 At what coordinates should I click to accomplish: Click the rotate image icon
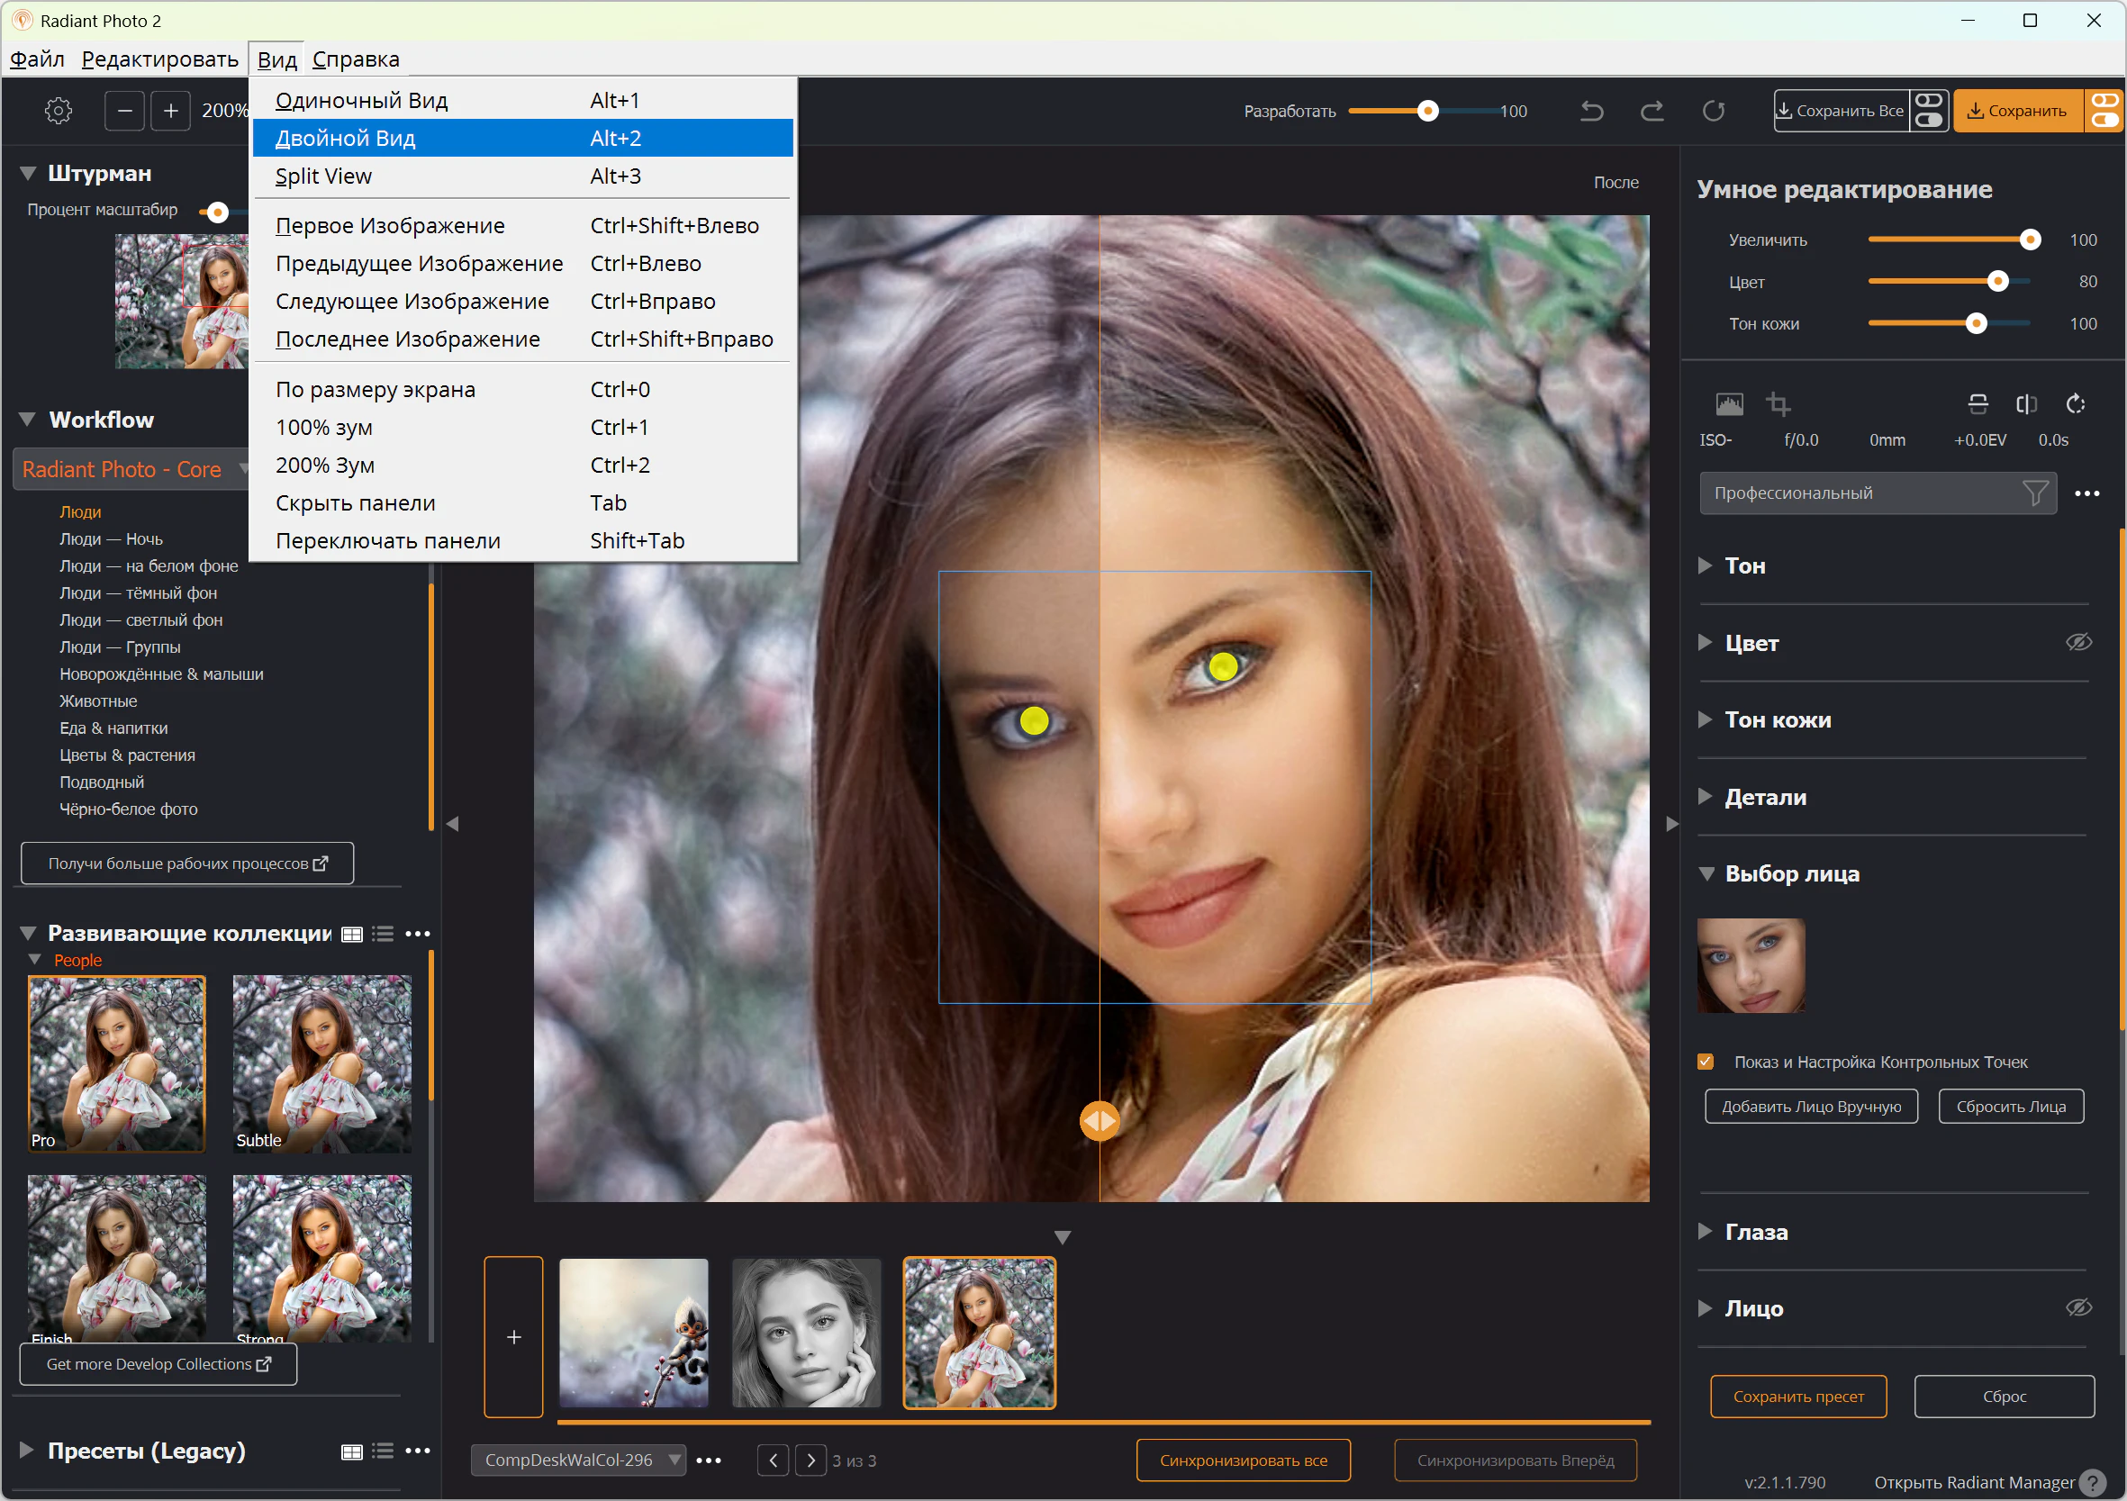point(2075,404)
